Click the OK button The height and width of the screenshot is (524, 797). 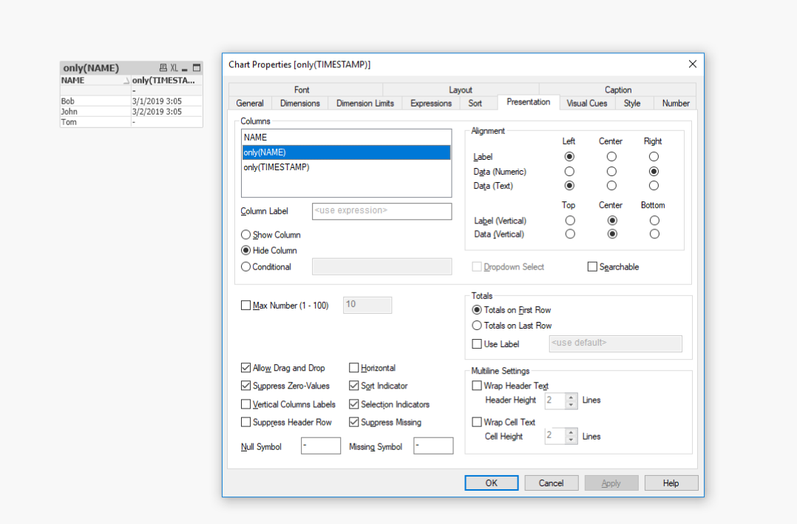(x=492, y=483)
